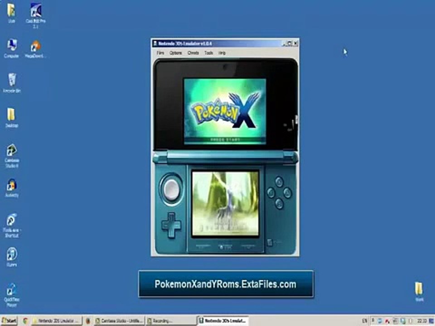Open the iTunes desktop icon
435x326 pixels.
(12, 257)
